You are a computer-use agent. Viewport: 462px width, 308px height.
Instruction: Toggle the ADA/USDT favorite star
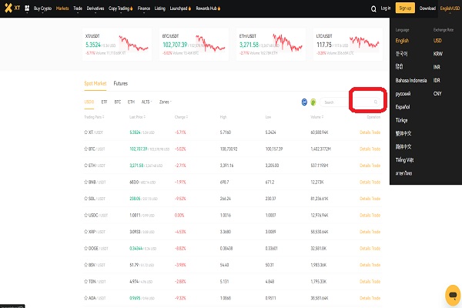pyautogui.click(x=86, y=298)
